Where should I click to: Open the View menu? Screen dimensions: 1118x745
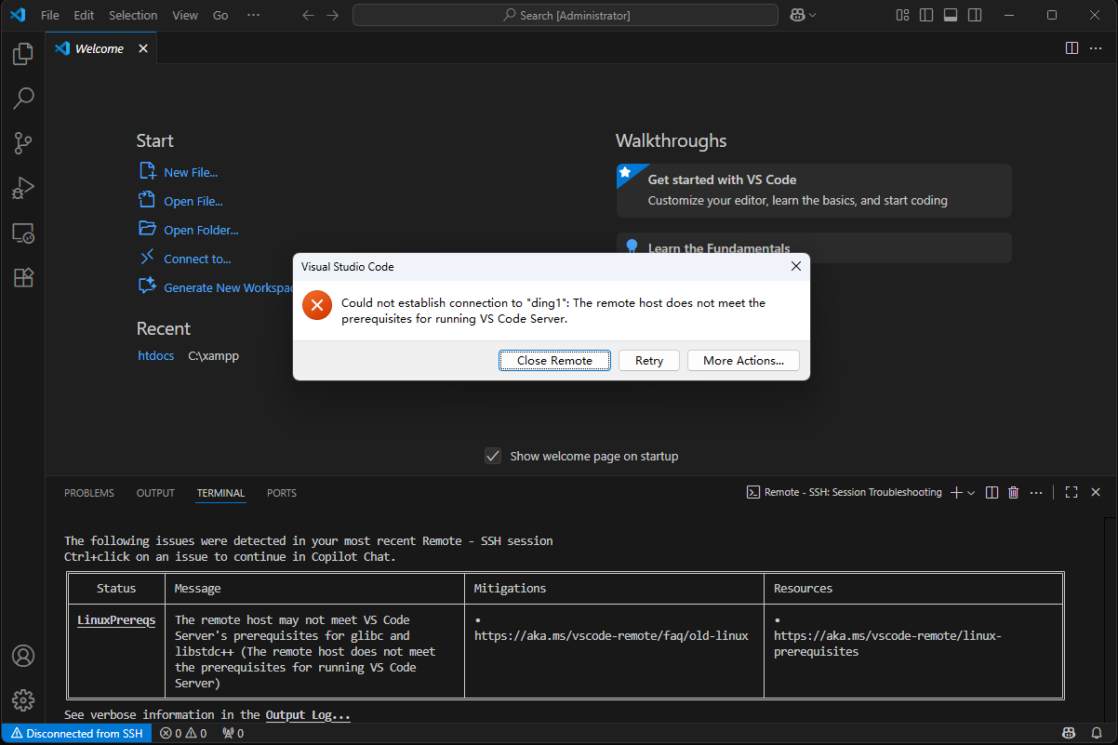coord(185,15)
